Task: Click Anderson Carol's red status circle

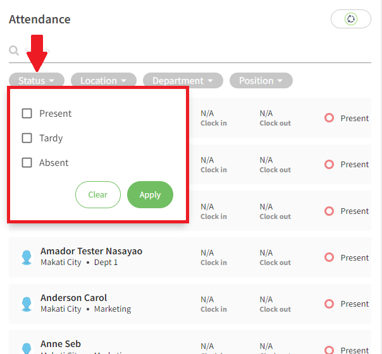Action: click(329, 304)
